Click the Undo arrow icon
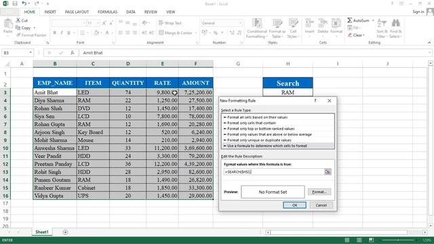434x244 pixels. pyautogui.click(x=24, y=3)
